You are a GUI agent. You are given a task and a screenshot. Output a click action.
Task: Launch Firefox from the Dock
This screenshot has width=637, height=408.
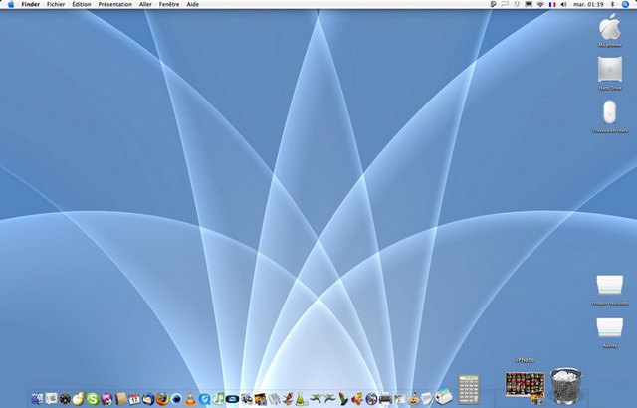tap(162, 399)
